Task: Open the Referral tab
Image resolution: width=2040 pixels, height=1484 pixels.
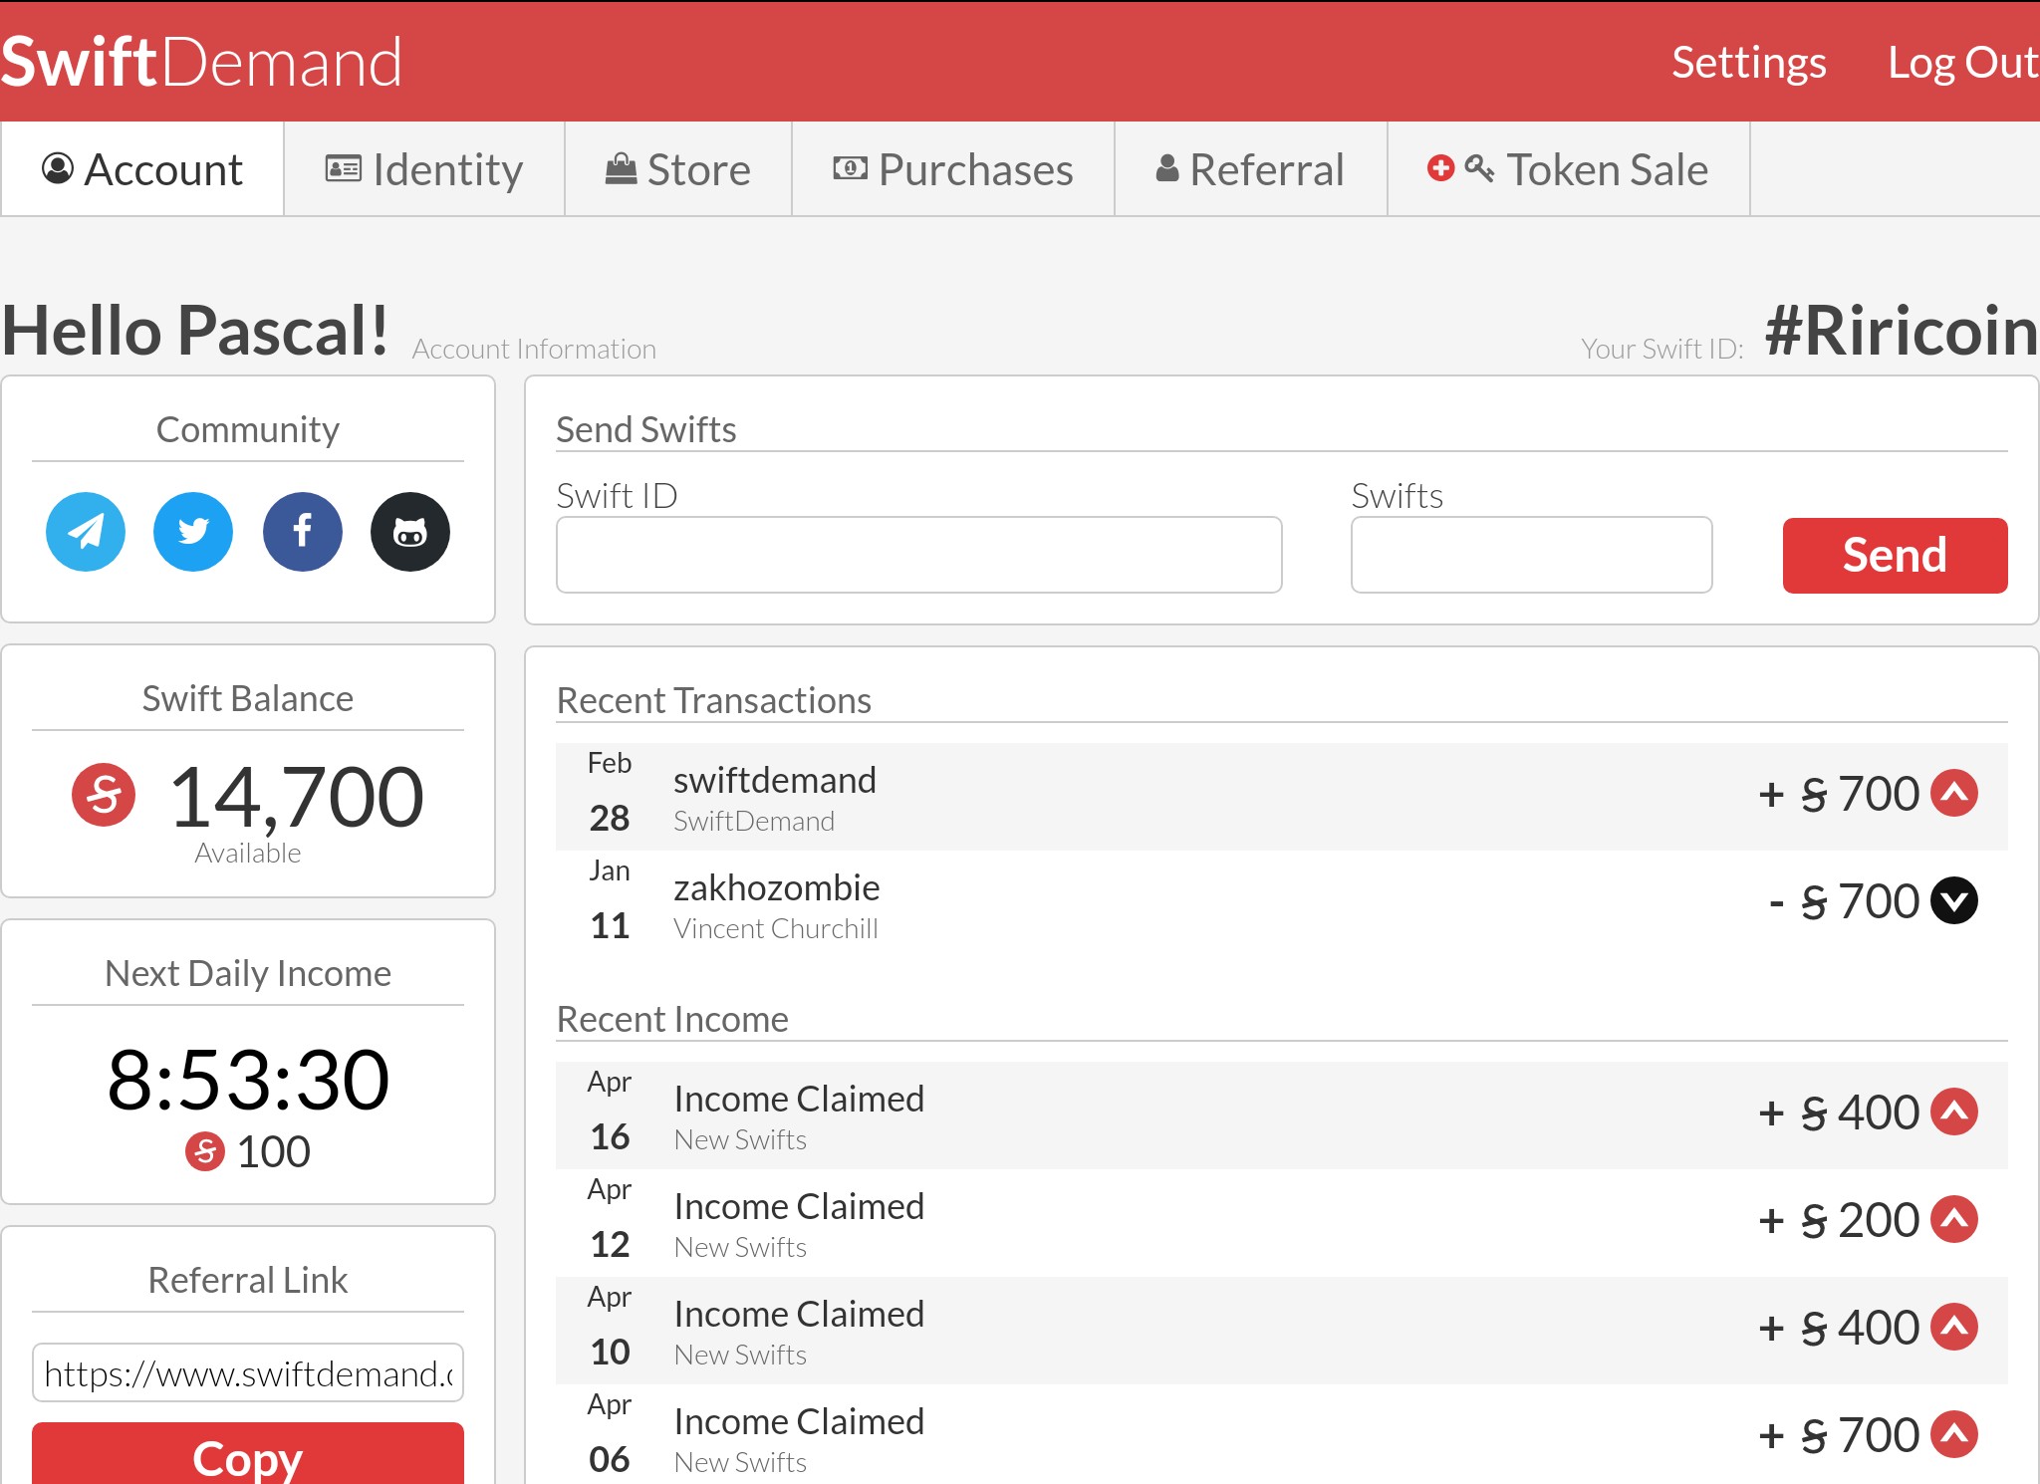Action: 1251,169
